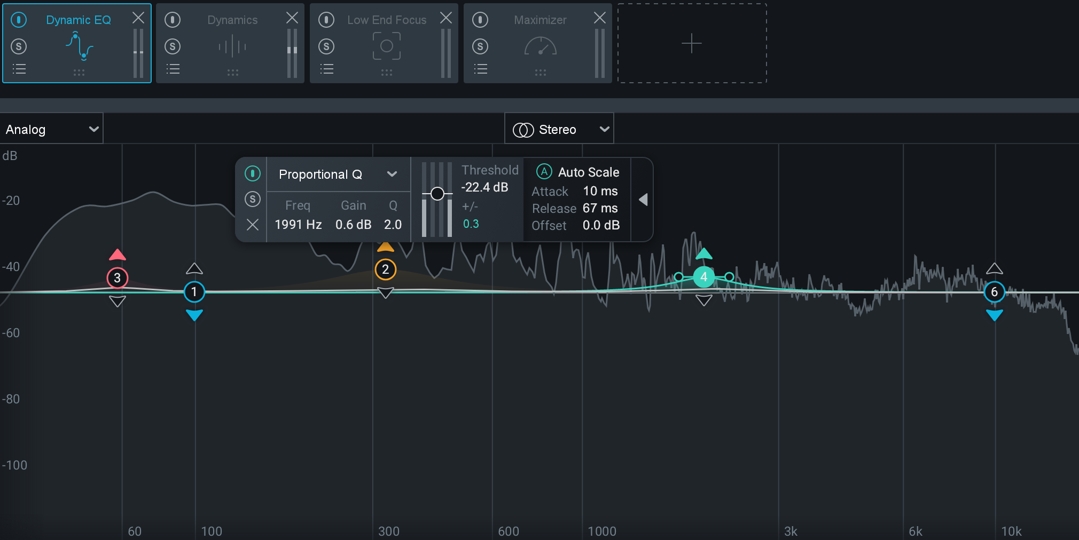The image size is (1079, 540).
Task: Bypass the Dynamics module
Action: (x=173, y=20)
